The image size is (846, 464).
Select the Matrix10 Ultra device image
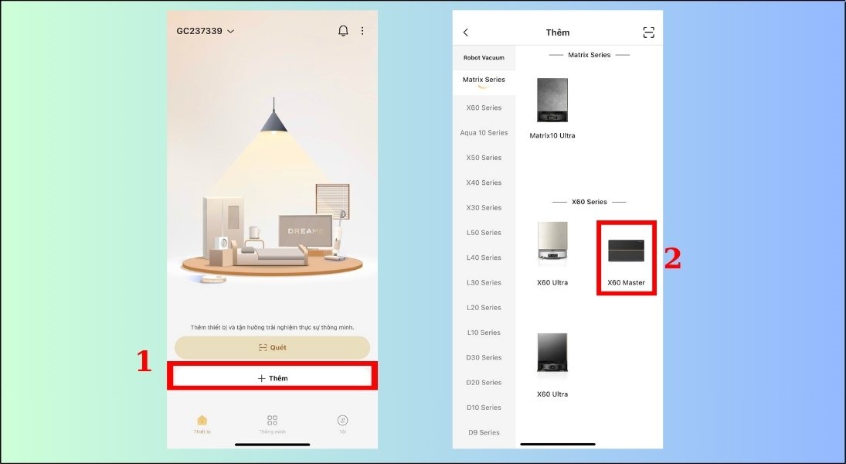click(x=552, y=99)
